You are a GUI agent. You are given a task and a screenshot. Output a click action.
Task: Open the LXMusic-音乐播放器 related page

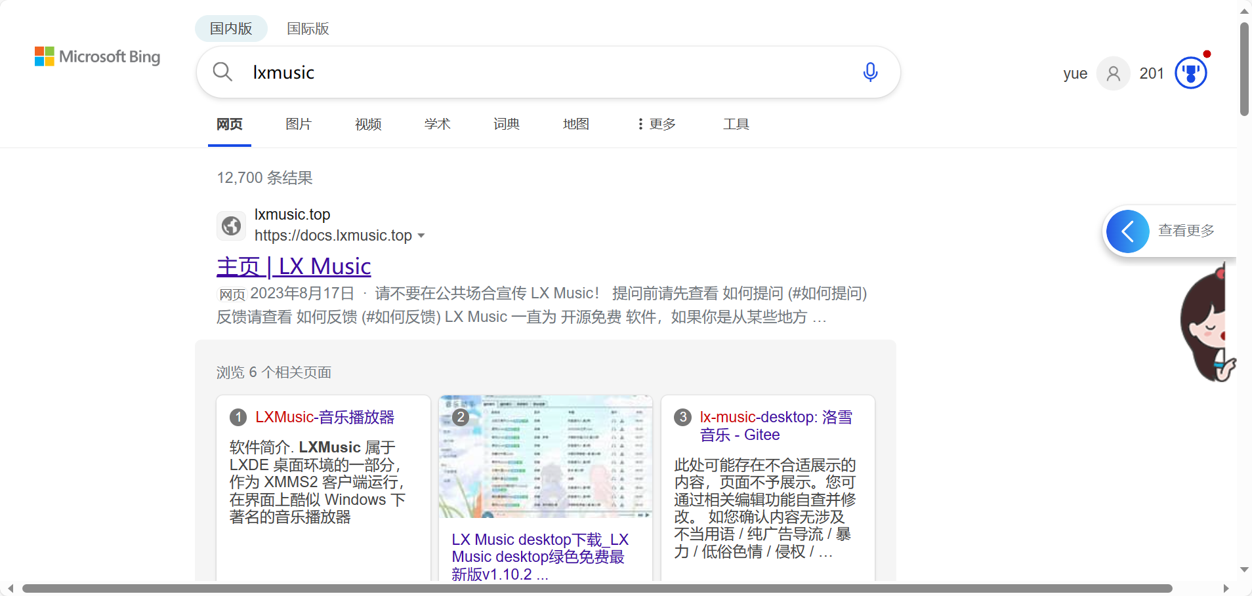point(325,417)
